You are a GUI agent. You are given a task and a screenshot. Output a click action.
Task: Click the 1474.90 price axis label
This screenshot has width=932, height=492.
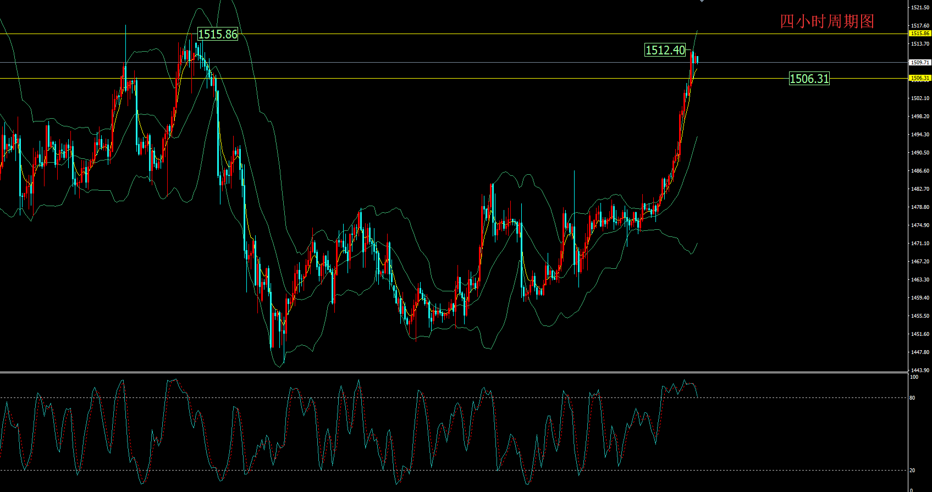pyautogui.click(x=920, y=225)
